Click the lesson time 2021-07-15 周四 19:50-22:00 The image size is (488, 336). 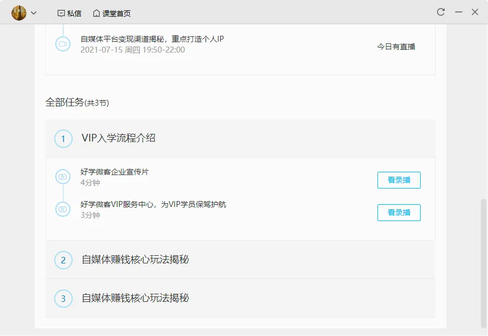133,50
